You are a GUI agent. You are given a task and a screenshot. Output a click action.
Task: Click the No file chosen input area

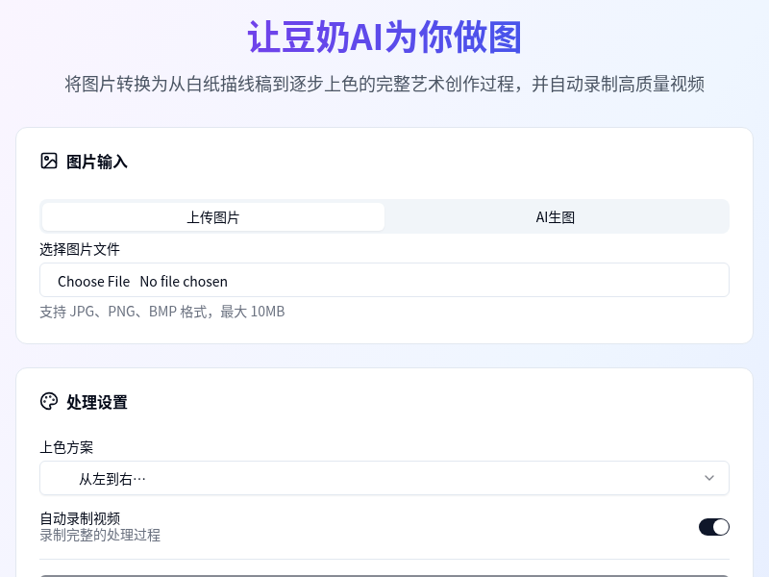click(183, 281)
